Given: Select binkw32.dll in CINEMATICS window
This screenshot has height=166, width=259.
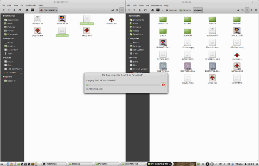Looking at the screenshot, I should [62, 20].
